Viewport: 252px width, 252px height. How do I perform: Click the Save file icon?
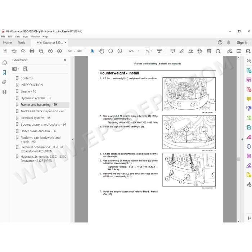[5, 51]
